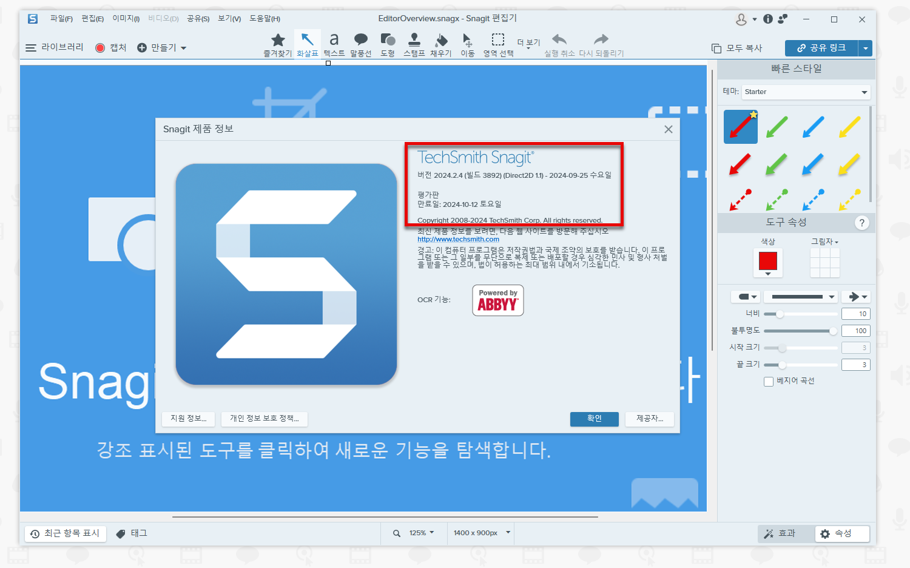Select the Favorites (즐겨찾기) star tool

point(278,45)
